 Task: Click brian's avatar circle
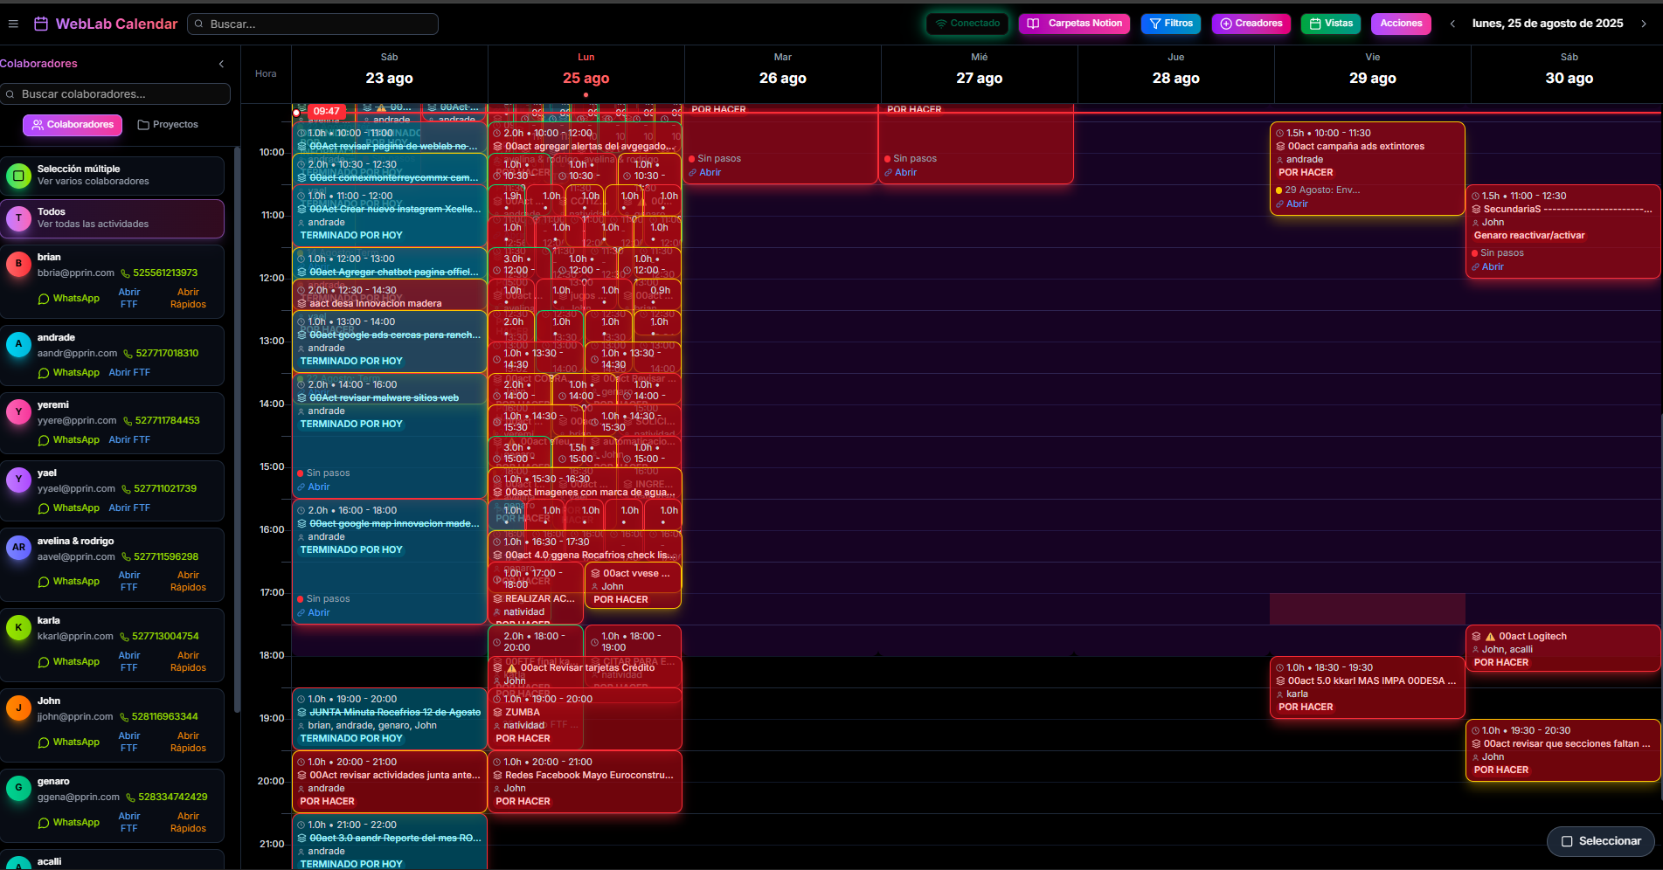[x=18, y=263]
